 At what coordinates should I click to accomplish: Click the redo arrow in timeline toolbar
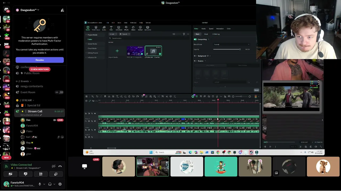101,96
